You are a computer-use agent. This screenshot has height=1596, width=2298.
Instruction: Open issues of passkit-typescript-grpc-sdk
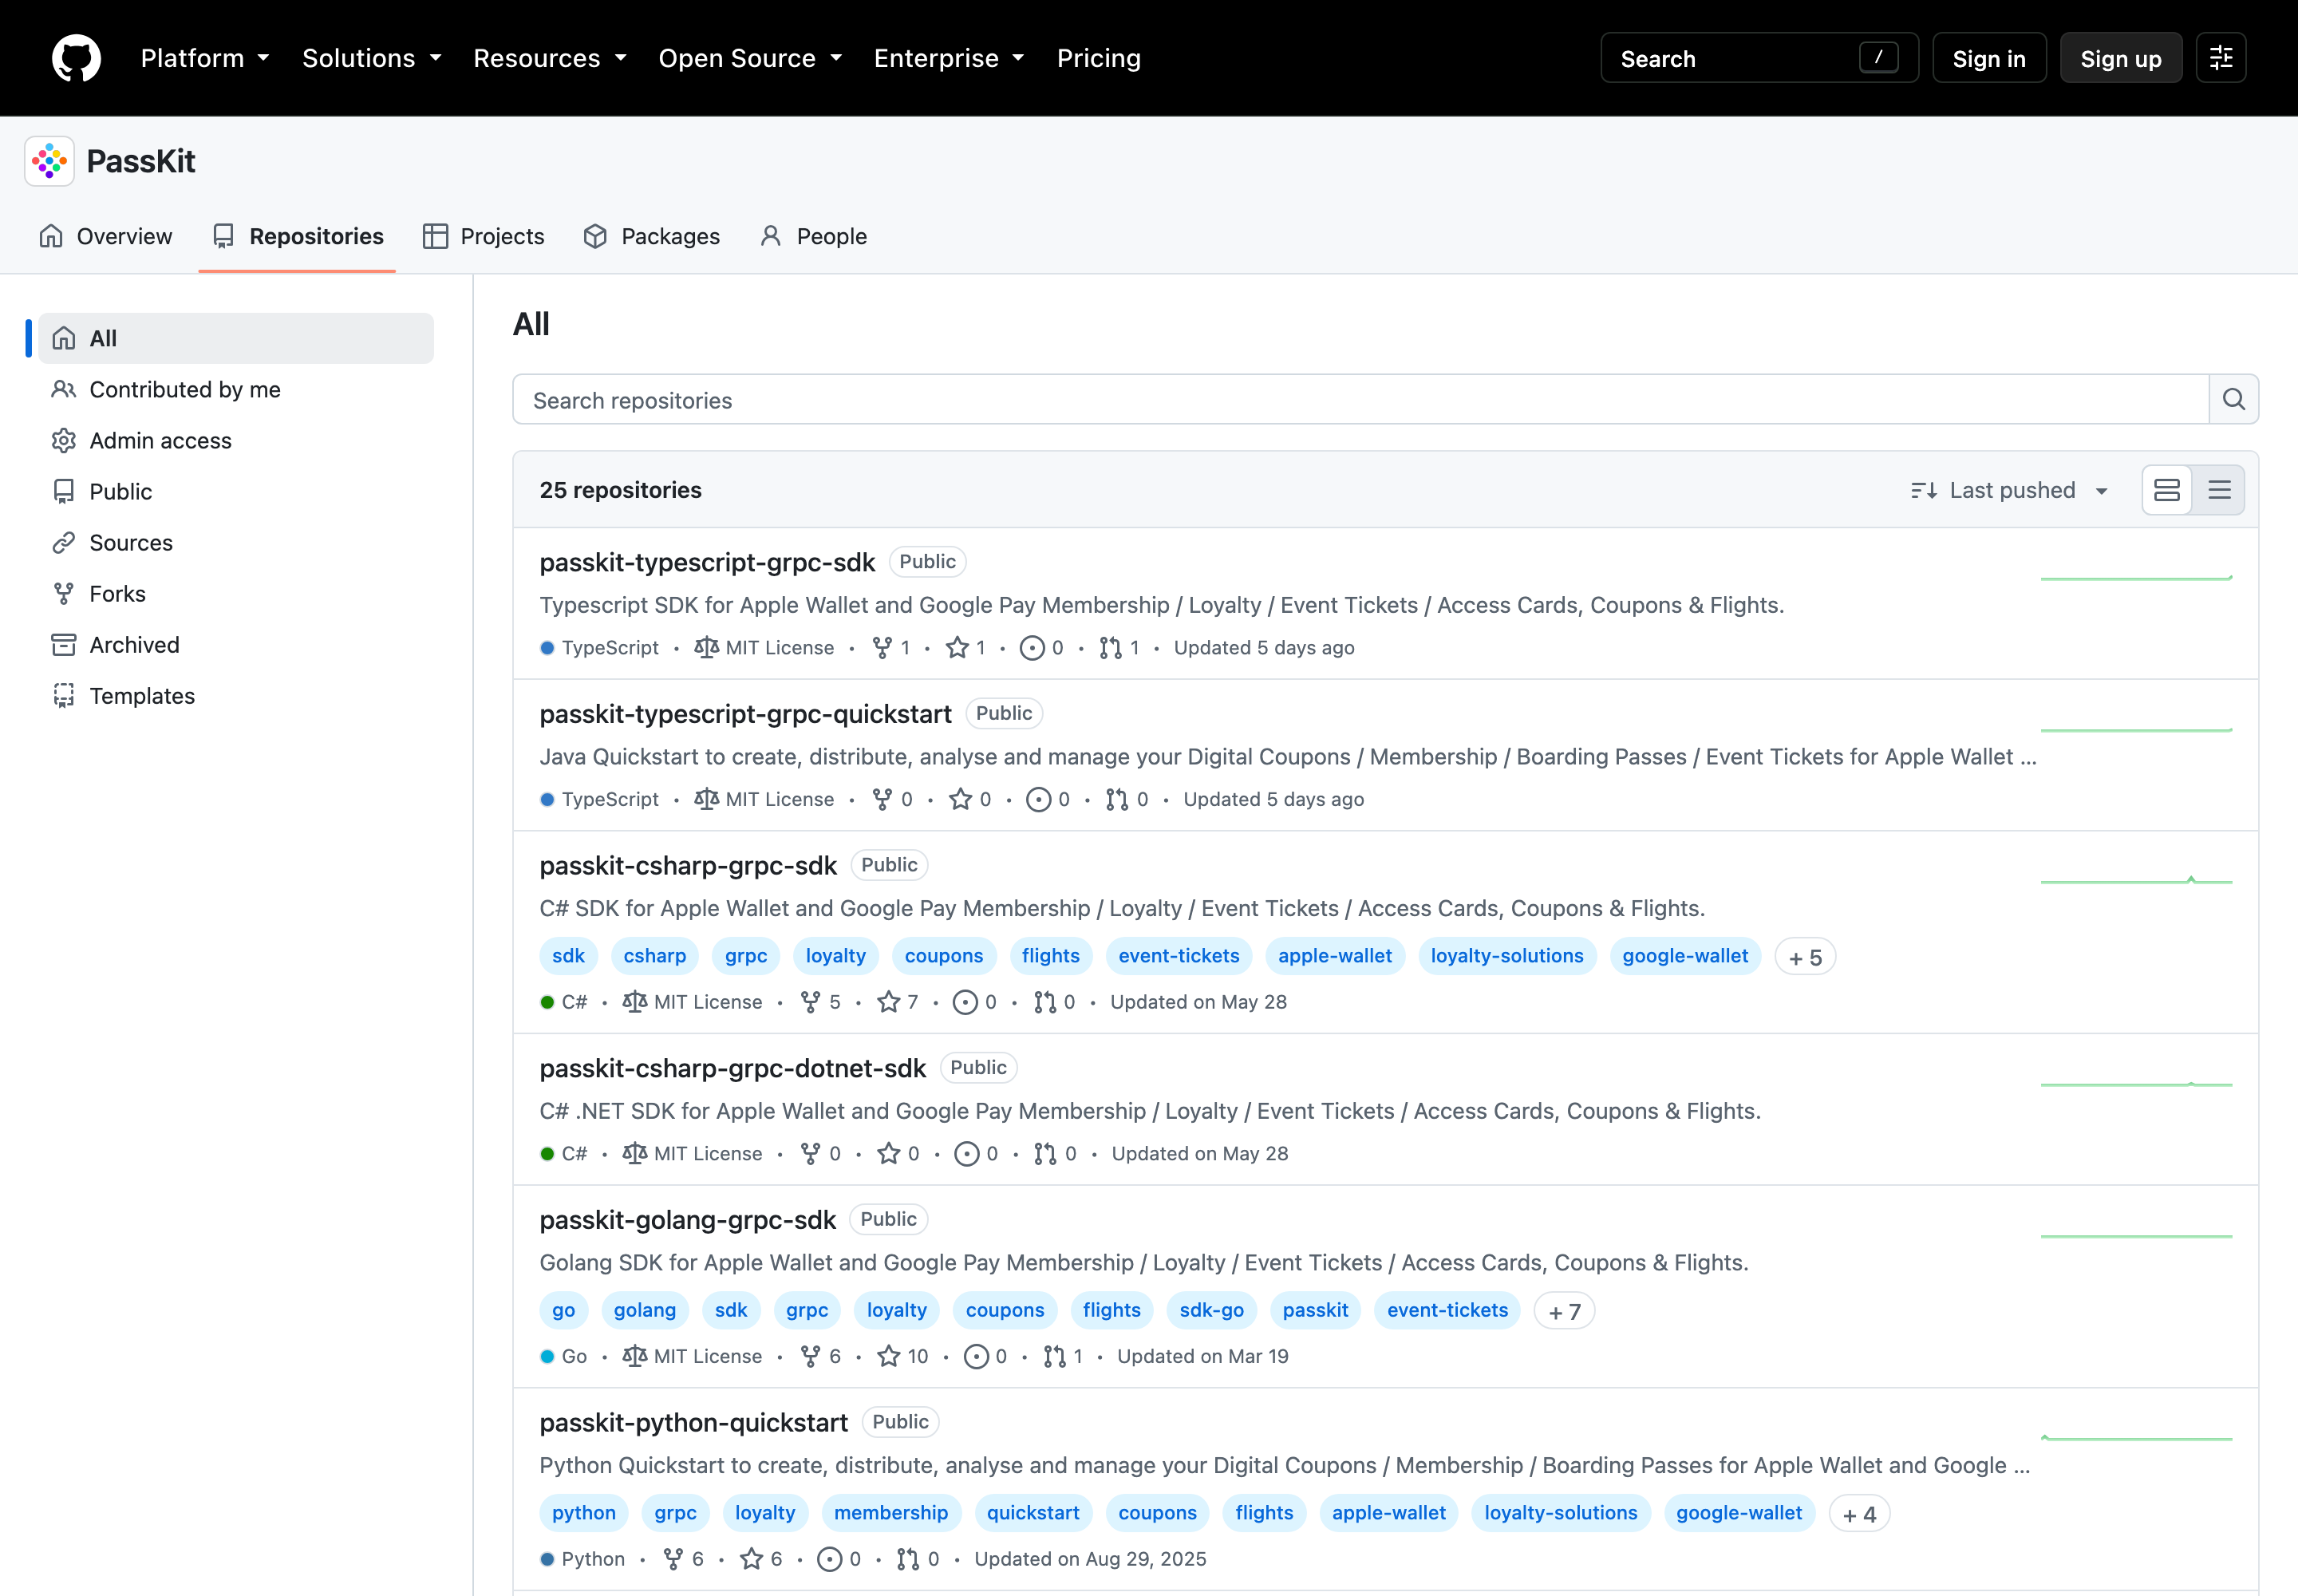pyautogui.click(x=1041, y=648)
